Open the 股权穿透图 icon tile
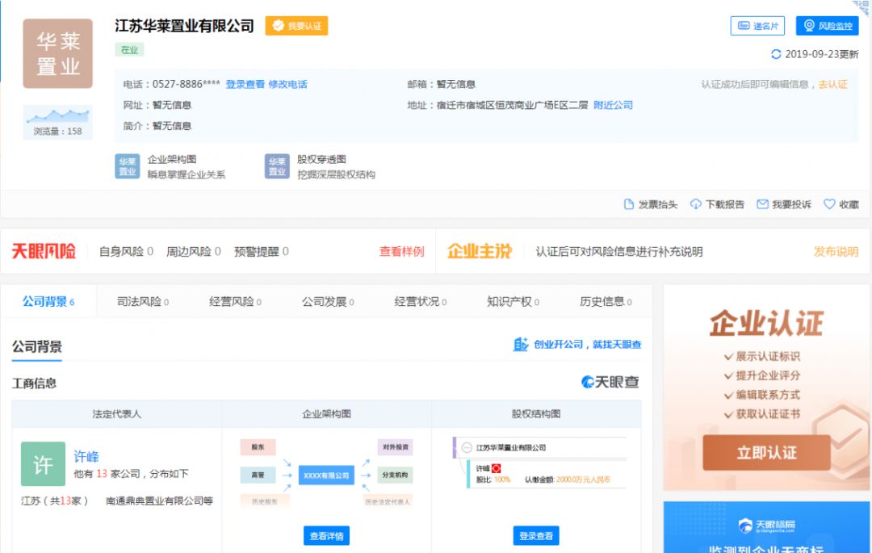The image size is (872, 553). [x=277, y=166]
